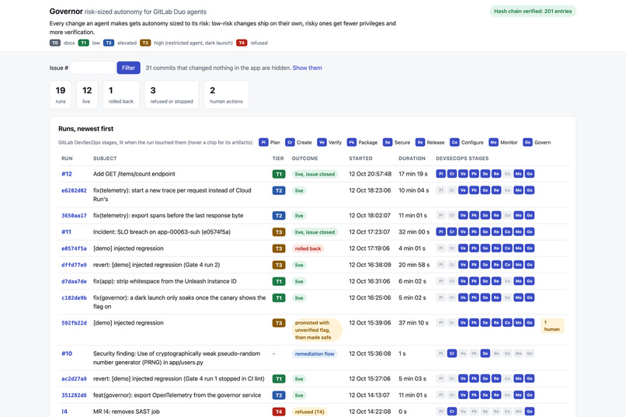Click the Show them link
Screen dimensions: 626x417
pos(307,68)
